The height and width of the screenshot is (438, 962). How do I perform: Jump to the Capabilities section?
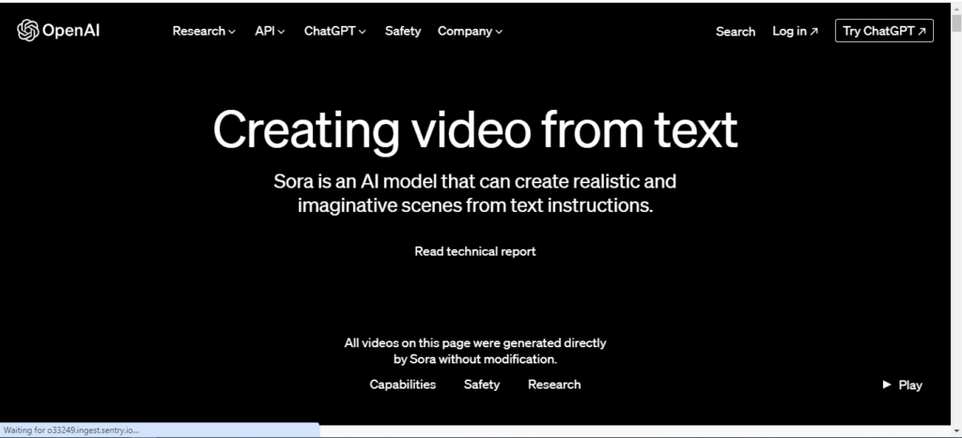402,385
